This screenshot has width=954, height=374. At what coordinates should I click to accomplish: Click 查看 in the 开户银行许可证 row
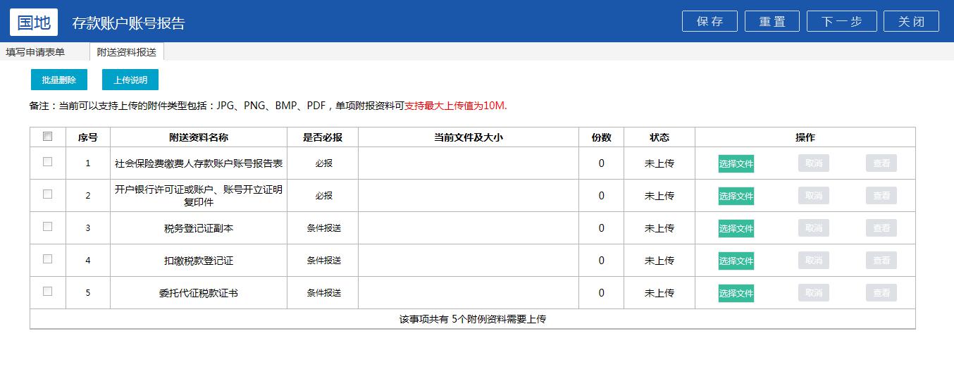pyautogui.click(x=881, y=196)
